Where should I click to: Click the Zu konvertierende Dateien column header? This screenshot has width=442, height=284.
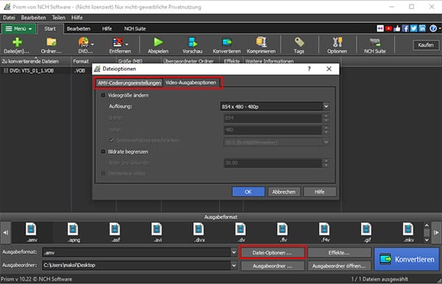tap(35, 61)
